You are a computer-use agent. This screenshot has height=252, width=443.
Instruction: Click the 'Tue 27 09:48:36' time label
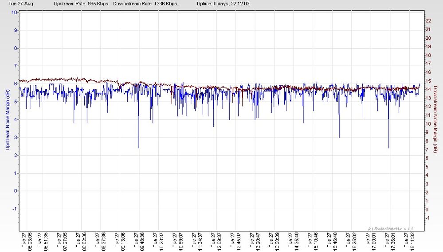tap(139, 241)
